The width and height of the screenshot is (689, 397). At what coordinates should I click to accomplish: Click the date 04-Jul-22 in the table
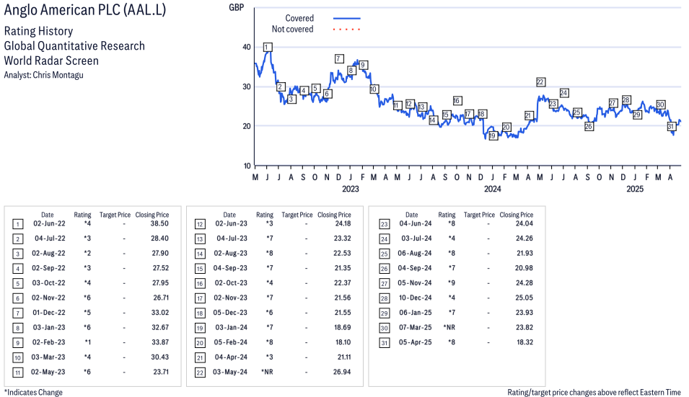point(50,238)
